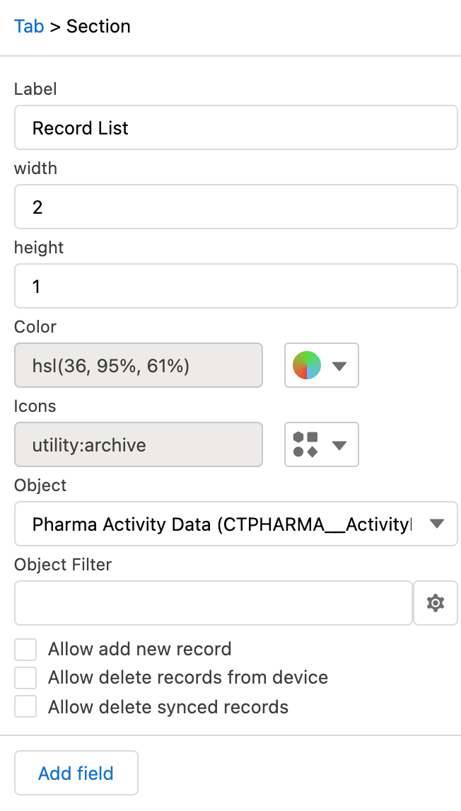This screenshot has height=811, width=461.
Task: Select the height input field
Action: tap(235, 287)
